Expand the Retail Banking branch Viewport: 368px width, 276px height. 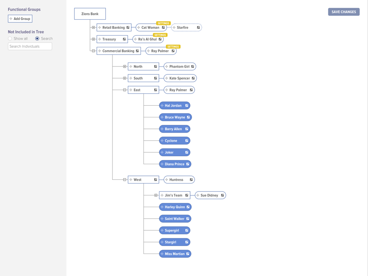click(x=93, y=27)
